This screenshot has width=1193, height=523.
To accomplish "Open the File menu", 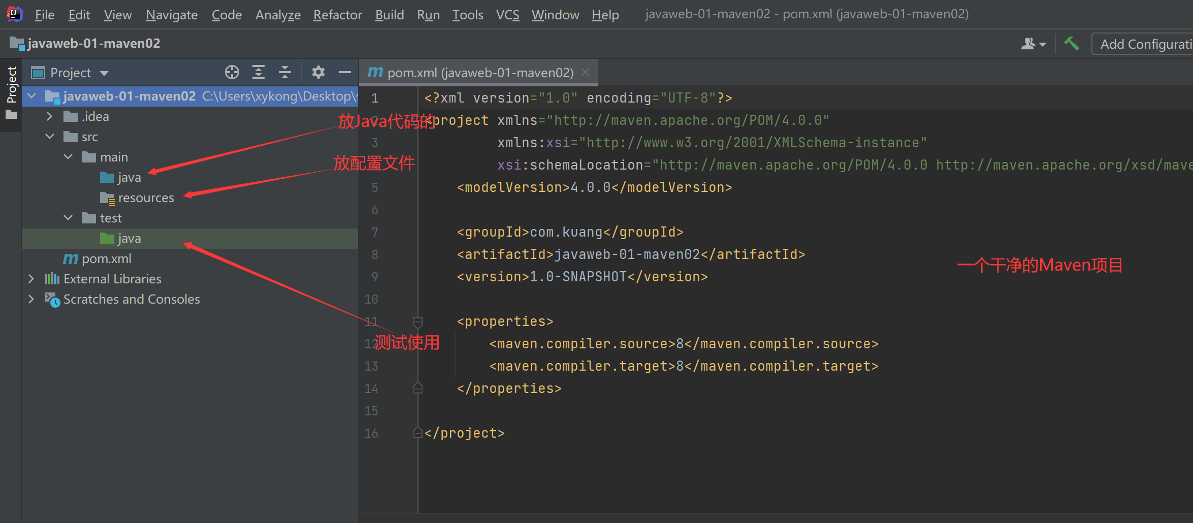I will click(45, 15).
